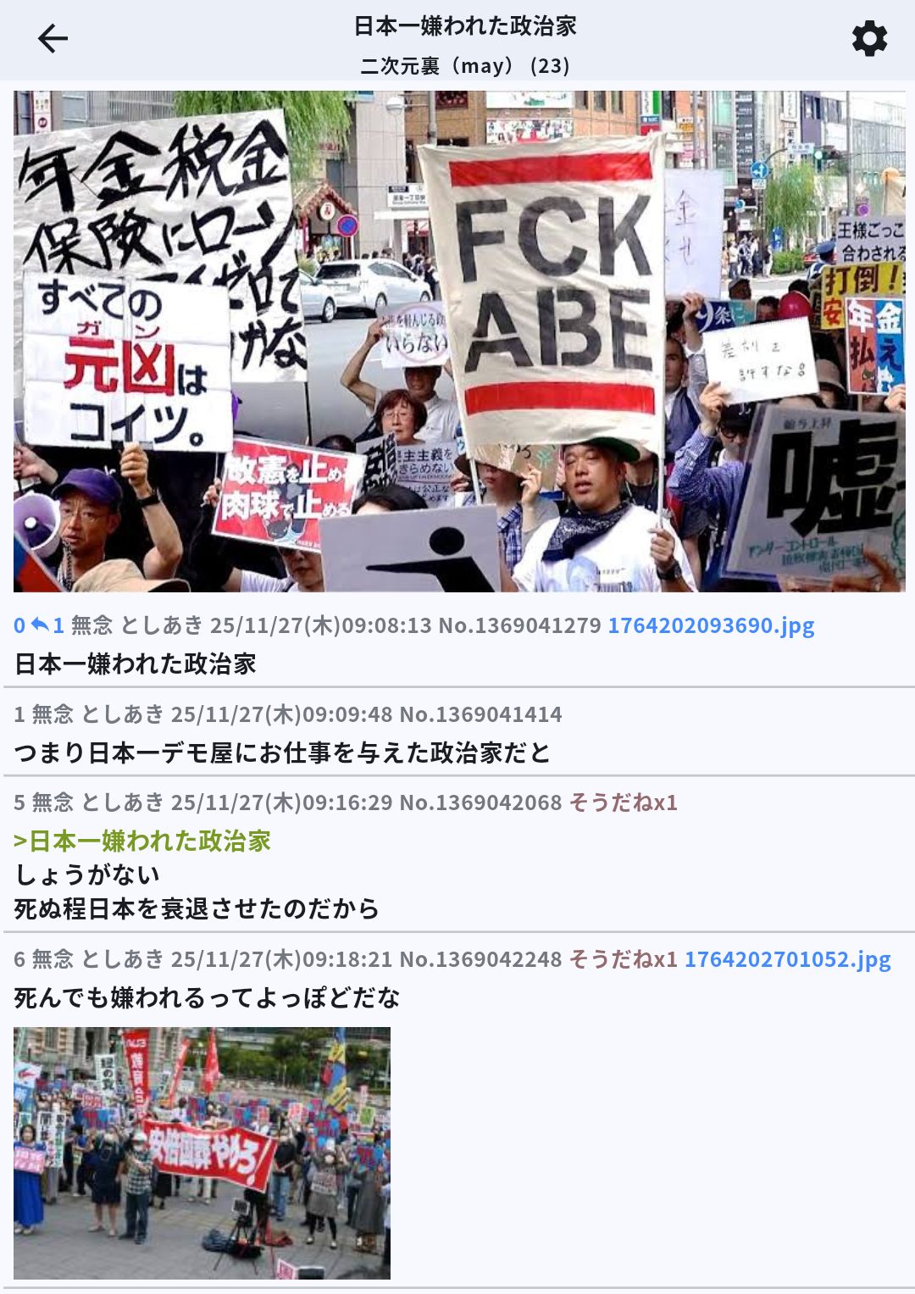Tap comment つまり日本一デモ屋にお仕事を与えた政治家だと
915x1294 pixels.
(x=282, y=753)
